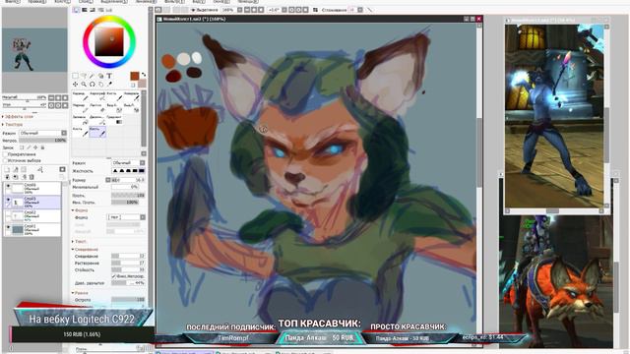Adjust the brush Плотн. density slider
Viewport: 630px width, 354px height.
pos(128,196)
